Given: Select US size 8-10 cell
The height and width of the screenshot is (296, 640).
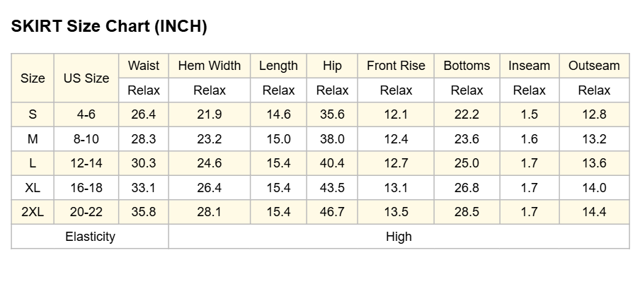Looking at the screenshot, I should 86,139.
